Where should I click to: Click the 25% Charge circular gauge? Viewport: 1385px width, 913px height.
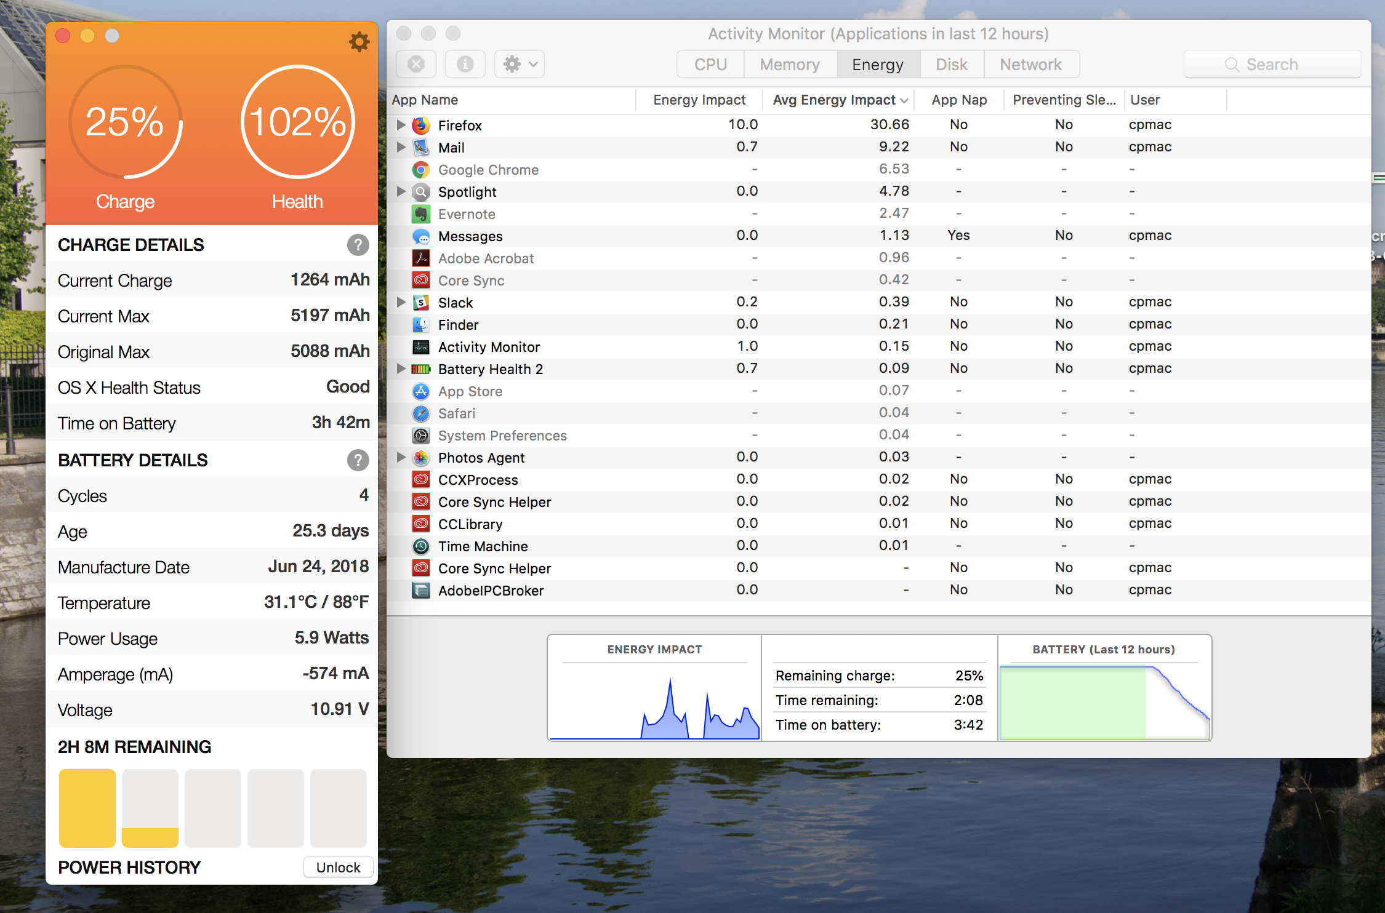[125, 122]
